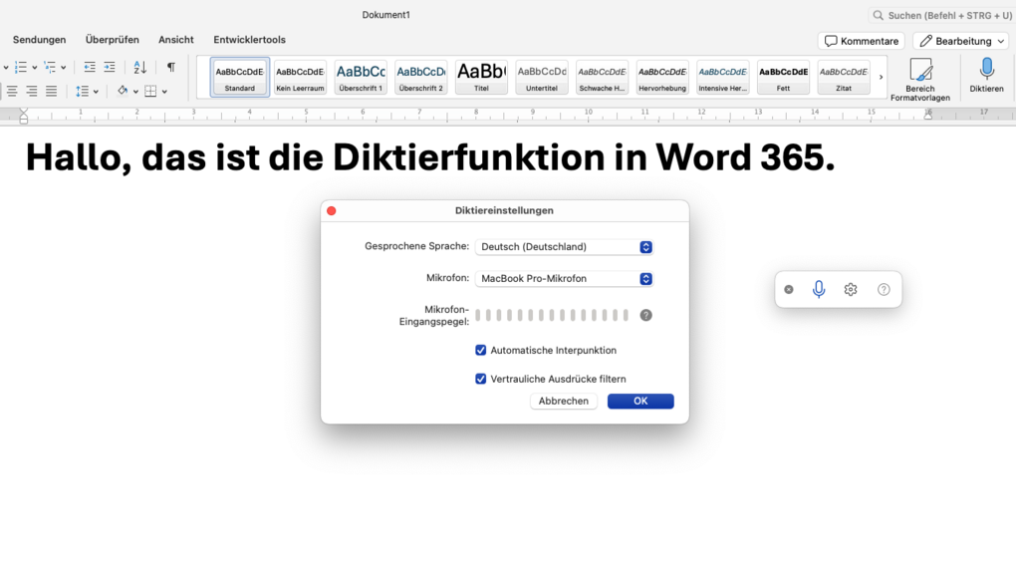Click the Mikrofon-Eingangspegel level meter
The height and width of the screenshot is (563, 1016).
552,315
